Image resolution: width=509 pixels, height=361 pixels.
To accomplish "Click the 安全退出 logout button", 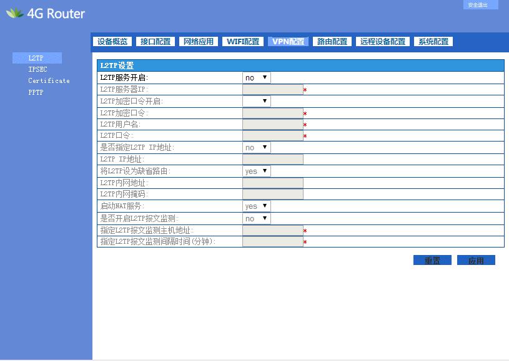I will 480,5.
